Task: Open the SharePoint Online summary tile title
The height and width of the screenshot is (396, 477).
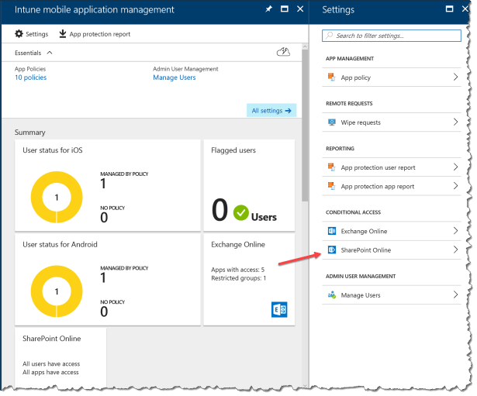Action: (x=52, y=339)
